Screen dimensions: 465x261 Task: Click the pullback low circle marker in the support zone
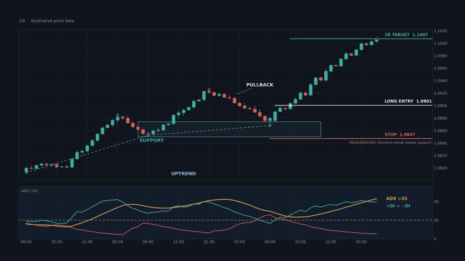pyautogui.click(x=270, y=126)
